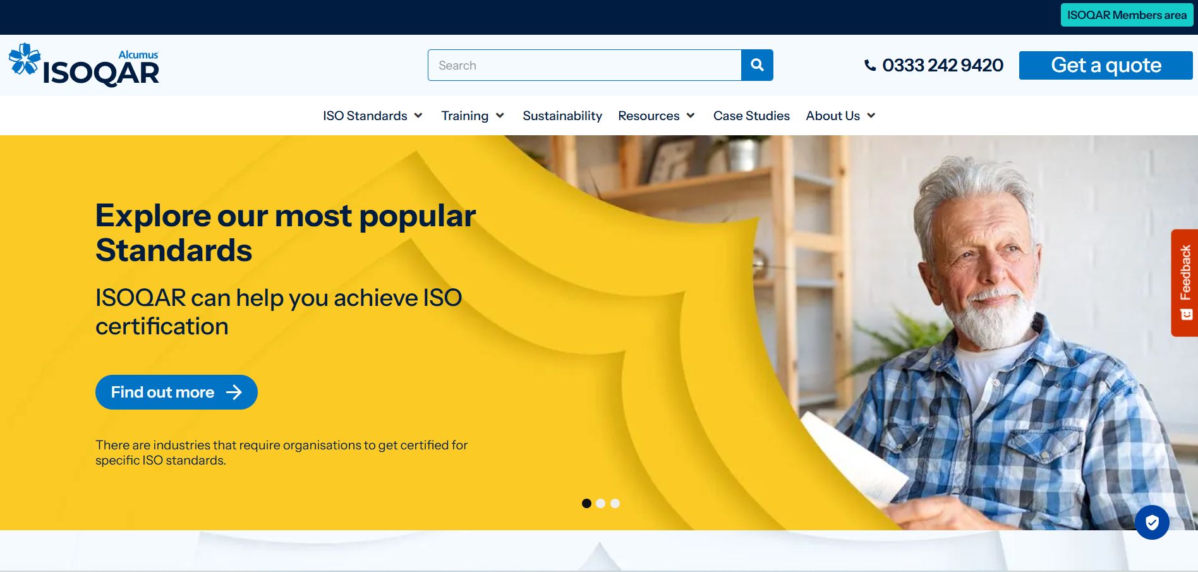Open the blue shield badge icon
Screen dimensions: 1198x572
[x=1151, y=522]
